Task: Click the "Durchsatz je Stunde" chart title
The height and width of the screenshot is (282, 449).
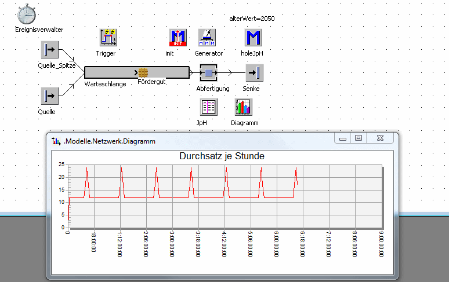Action: click(x=222, y=156)
